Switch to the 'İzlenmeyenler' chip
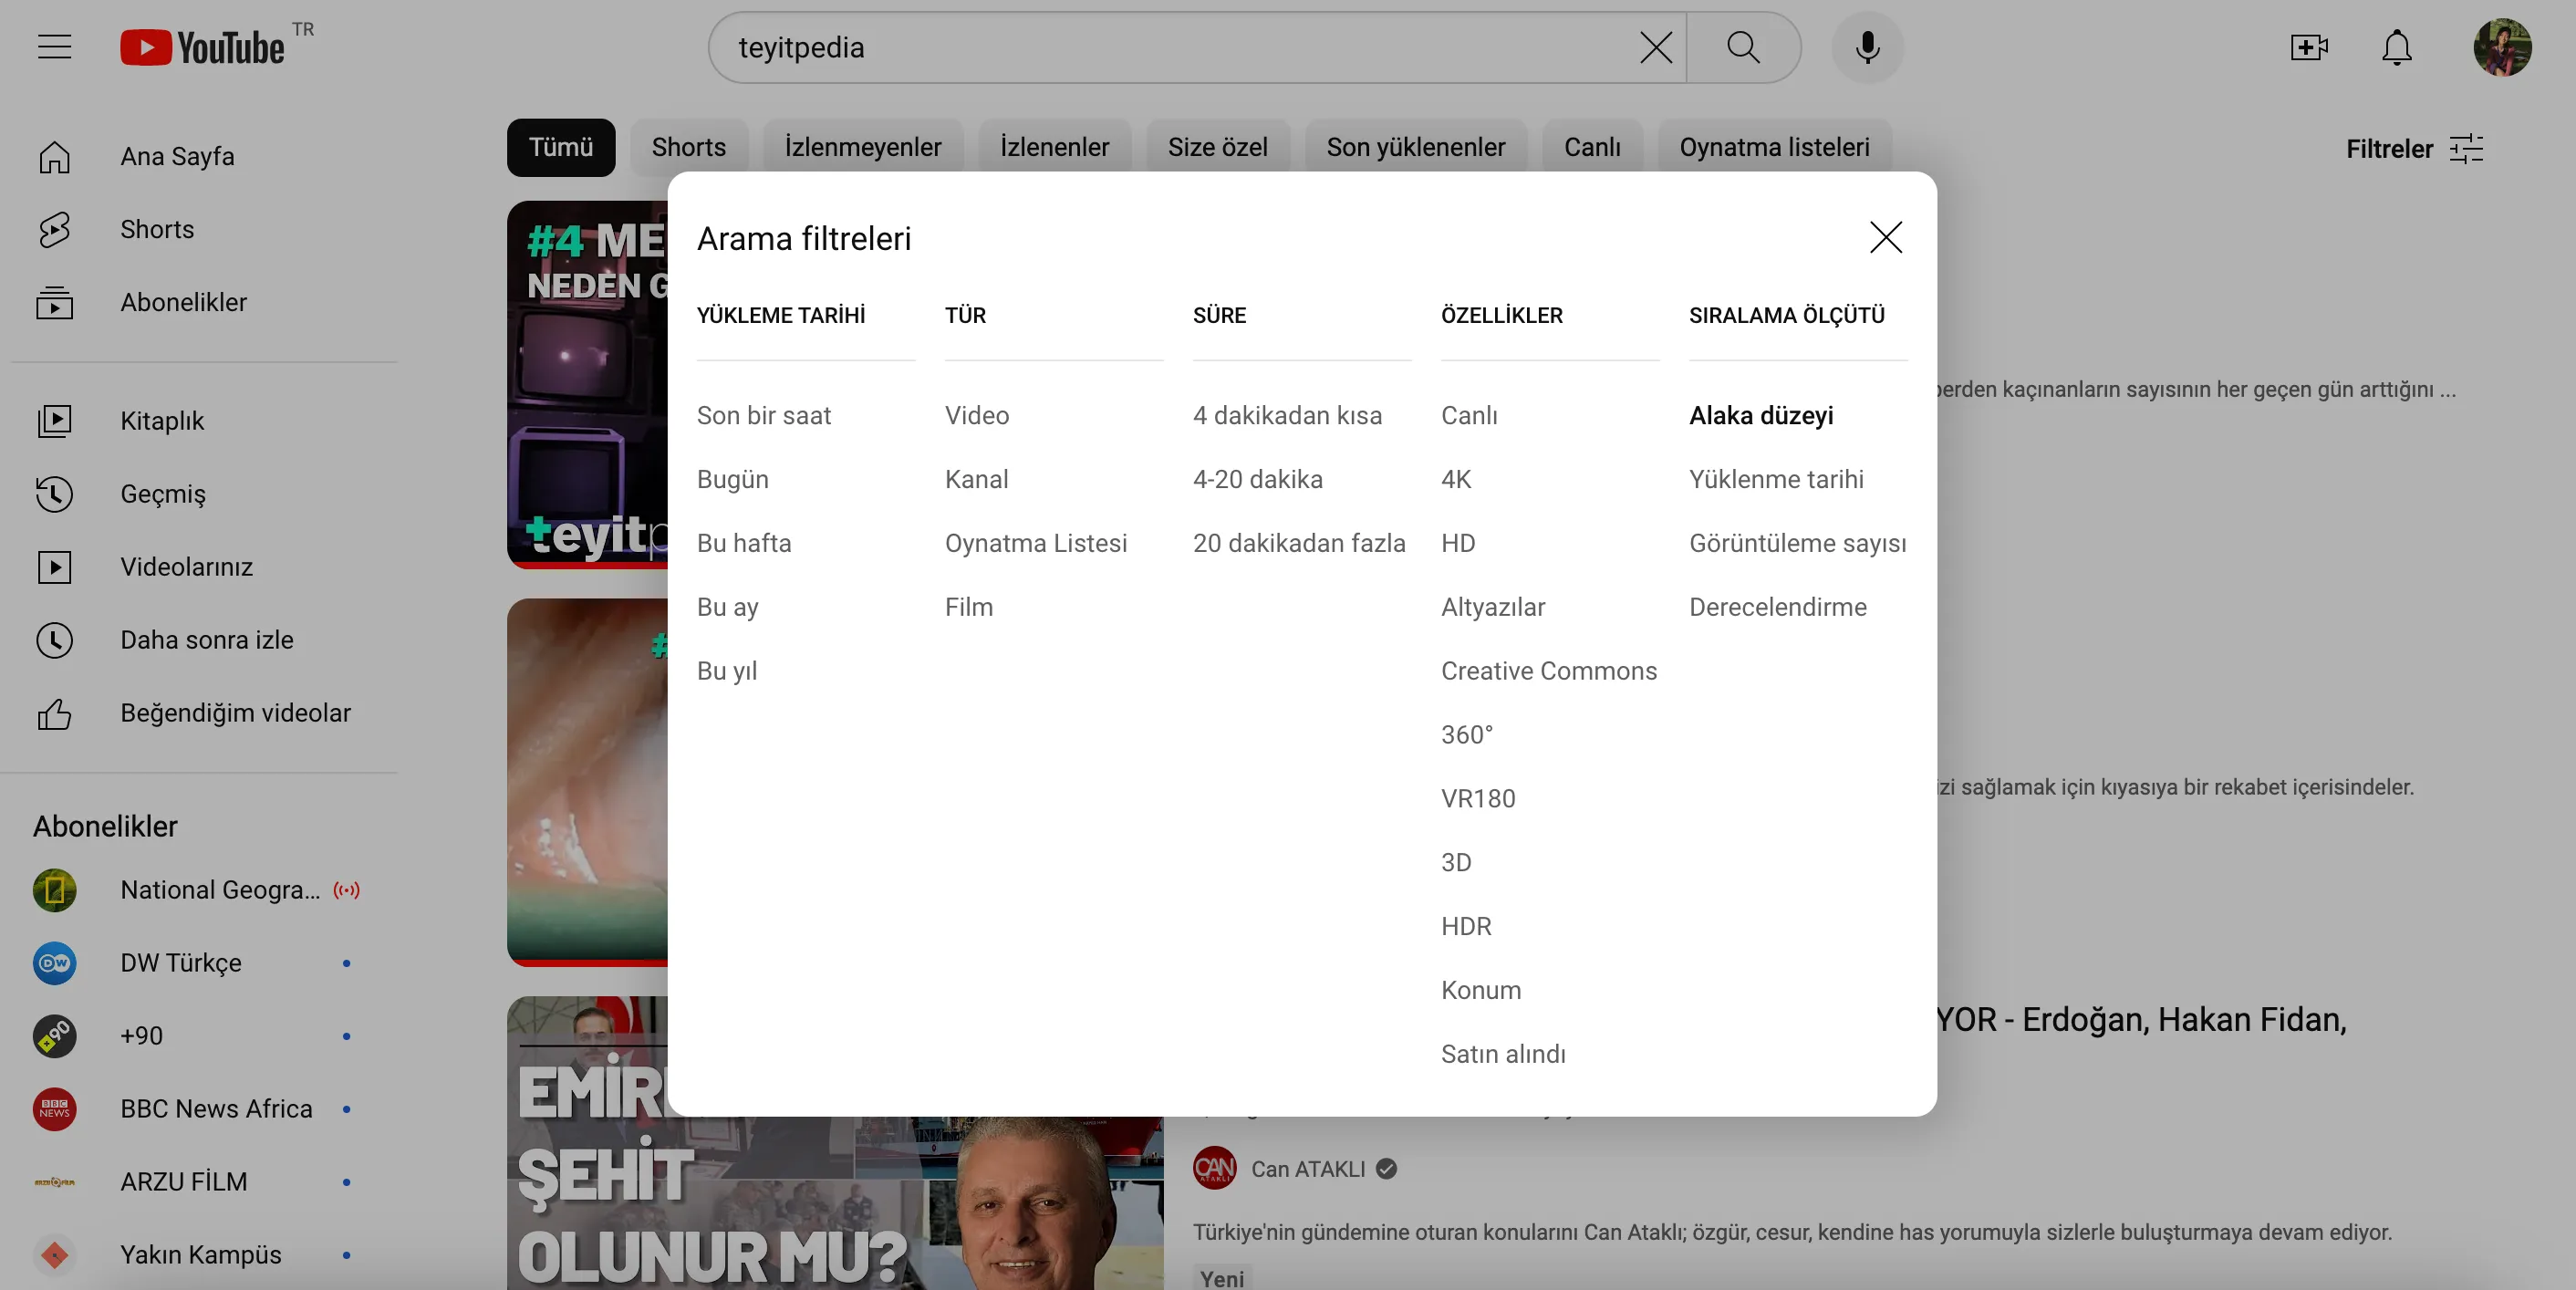 coord(862,147)
